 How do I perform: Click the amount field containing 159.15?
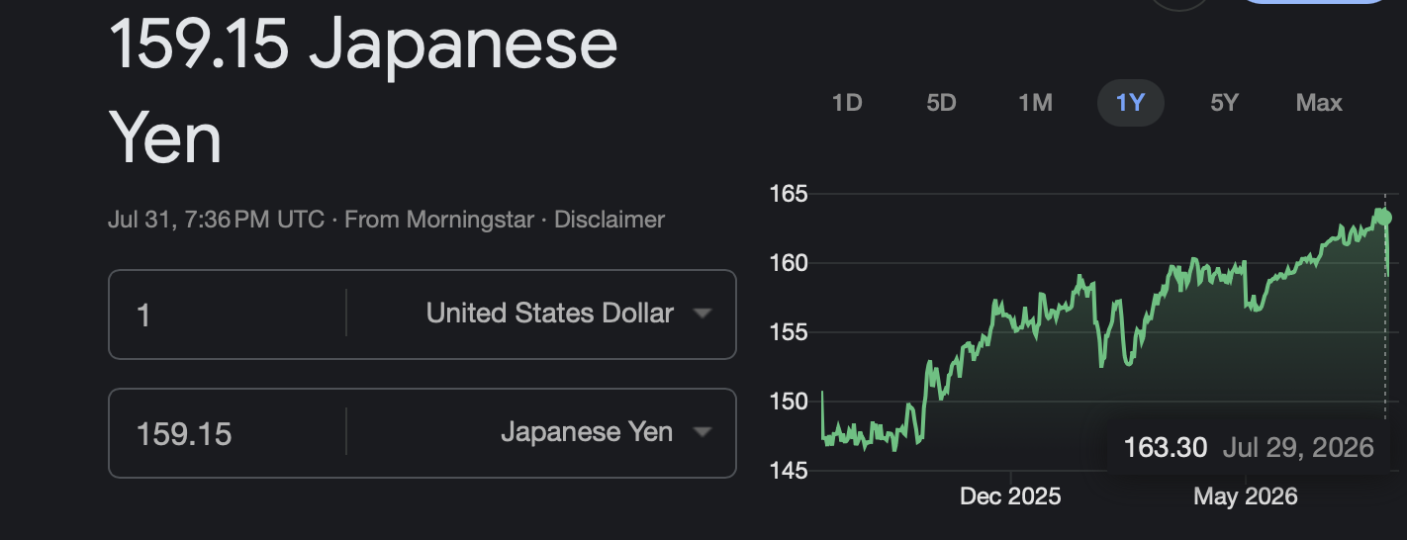pyautogui.click(x=228, y=432)
